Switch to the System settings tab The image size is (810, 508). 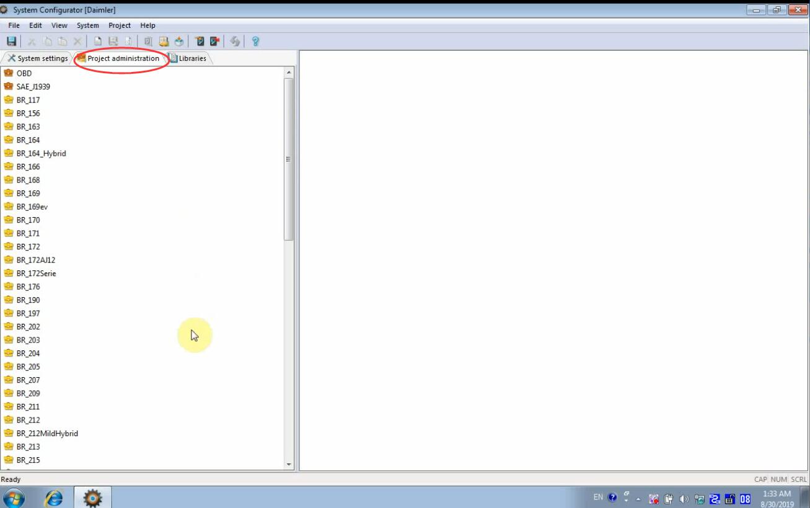[x=38, y=58]
